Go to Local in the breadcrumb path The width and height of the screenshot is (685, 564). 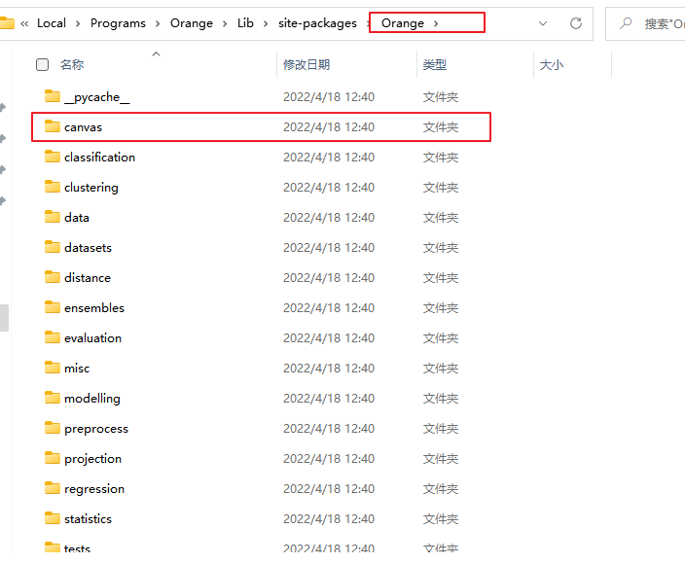pyautogui.click(x=52, y=22)
